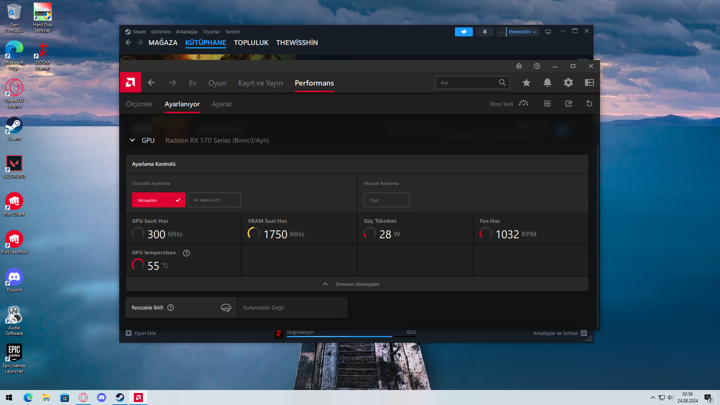
Task: Click the reset tuning arrow icon
Action: 589,103
